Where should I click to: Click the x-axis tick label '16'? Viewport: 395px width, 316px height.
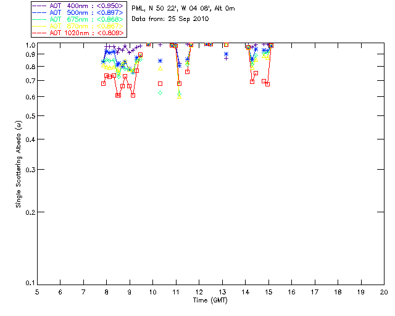[x=292, y=292]
